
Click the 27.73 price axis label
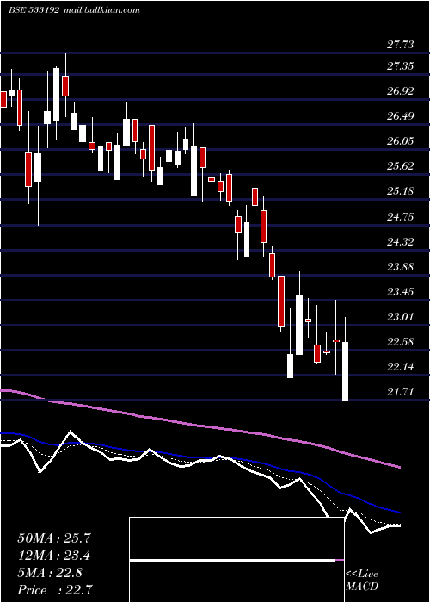(401, 45)
